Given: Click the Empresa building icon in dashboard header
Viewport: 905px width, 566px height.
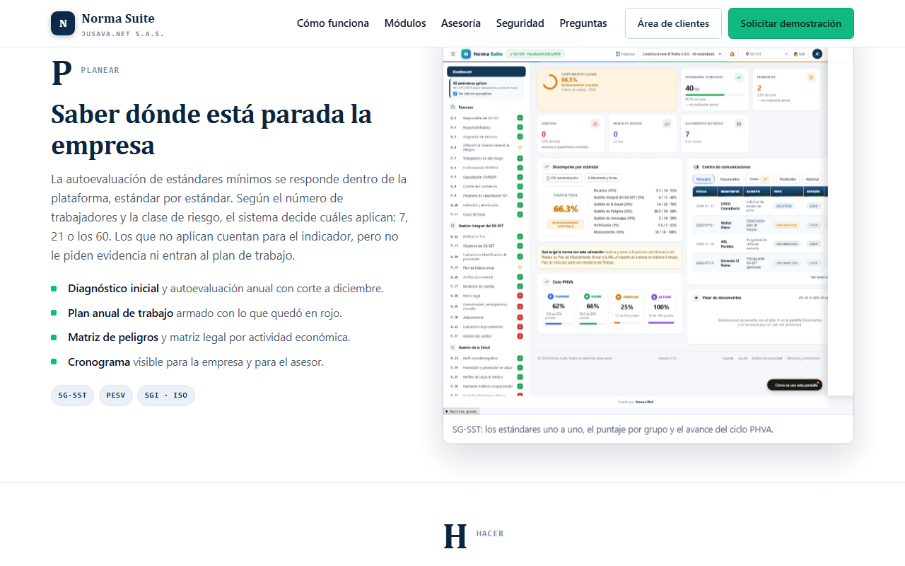Looking at the screenshot, I should pyautogui.click(x=617, y=54).
